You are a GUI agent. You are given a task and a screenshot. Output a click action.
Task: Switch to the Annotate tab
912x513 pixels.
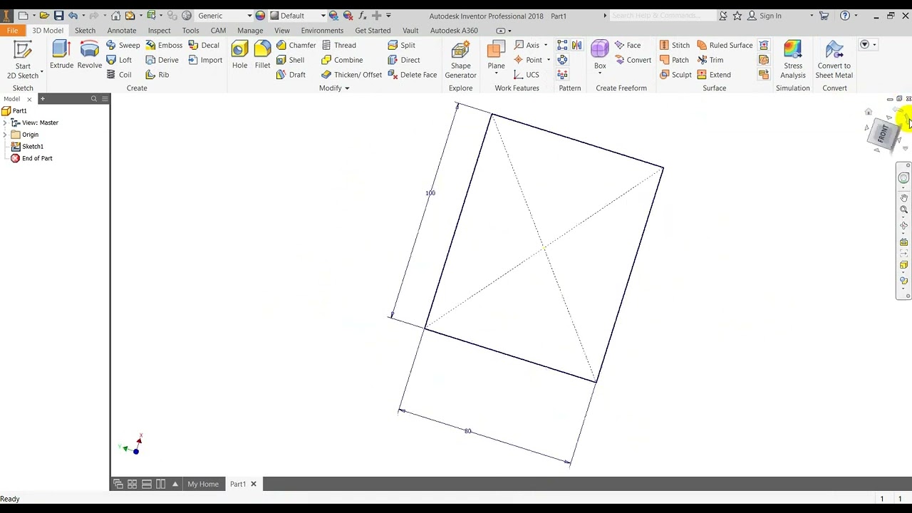(x=122, y=31)
